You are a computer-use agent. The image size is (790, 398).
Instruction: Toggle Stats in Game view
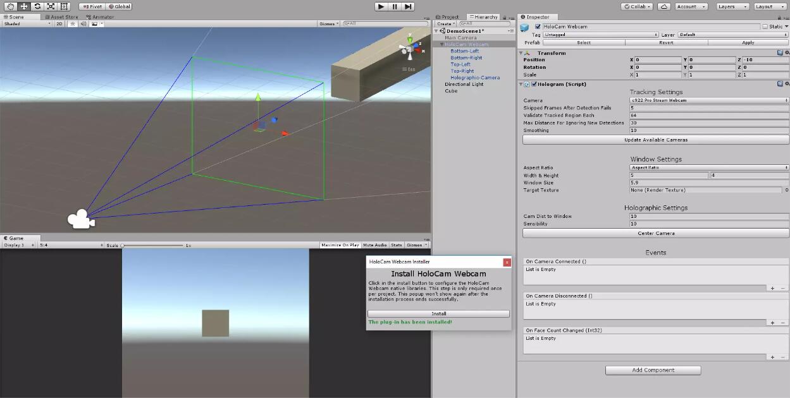point(396,245)
